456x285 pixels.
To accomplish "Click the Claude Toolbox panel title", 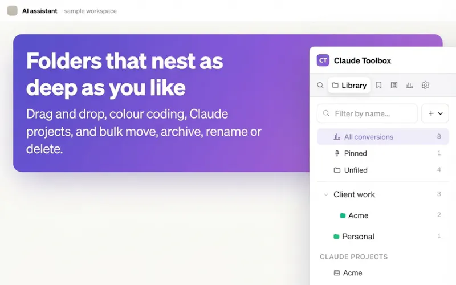I will tap(363, 60).
